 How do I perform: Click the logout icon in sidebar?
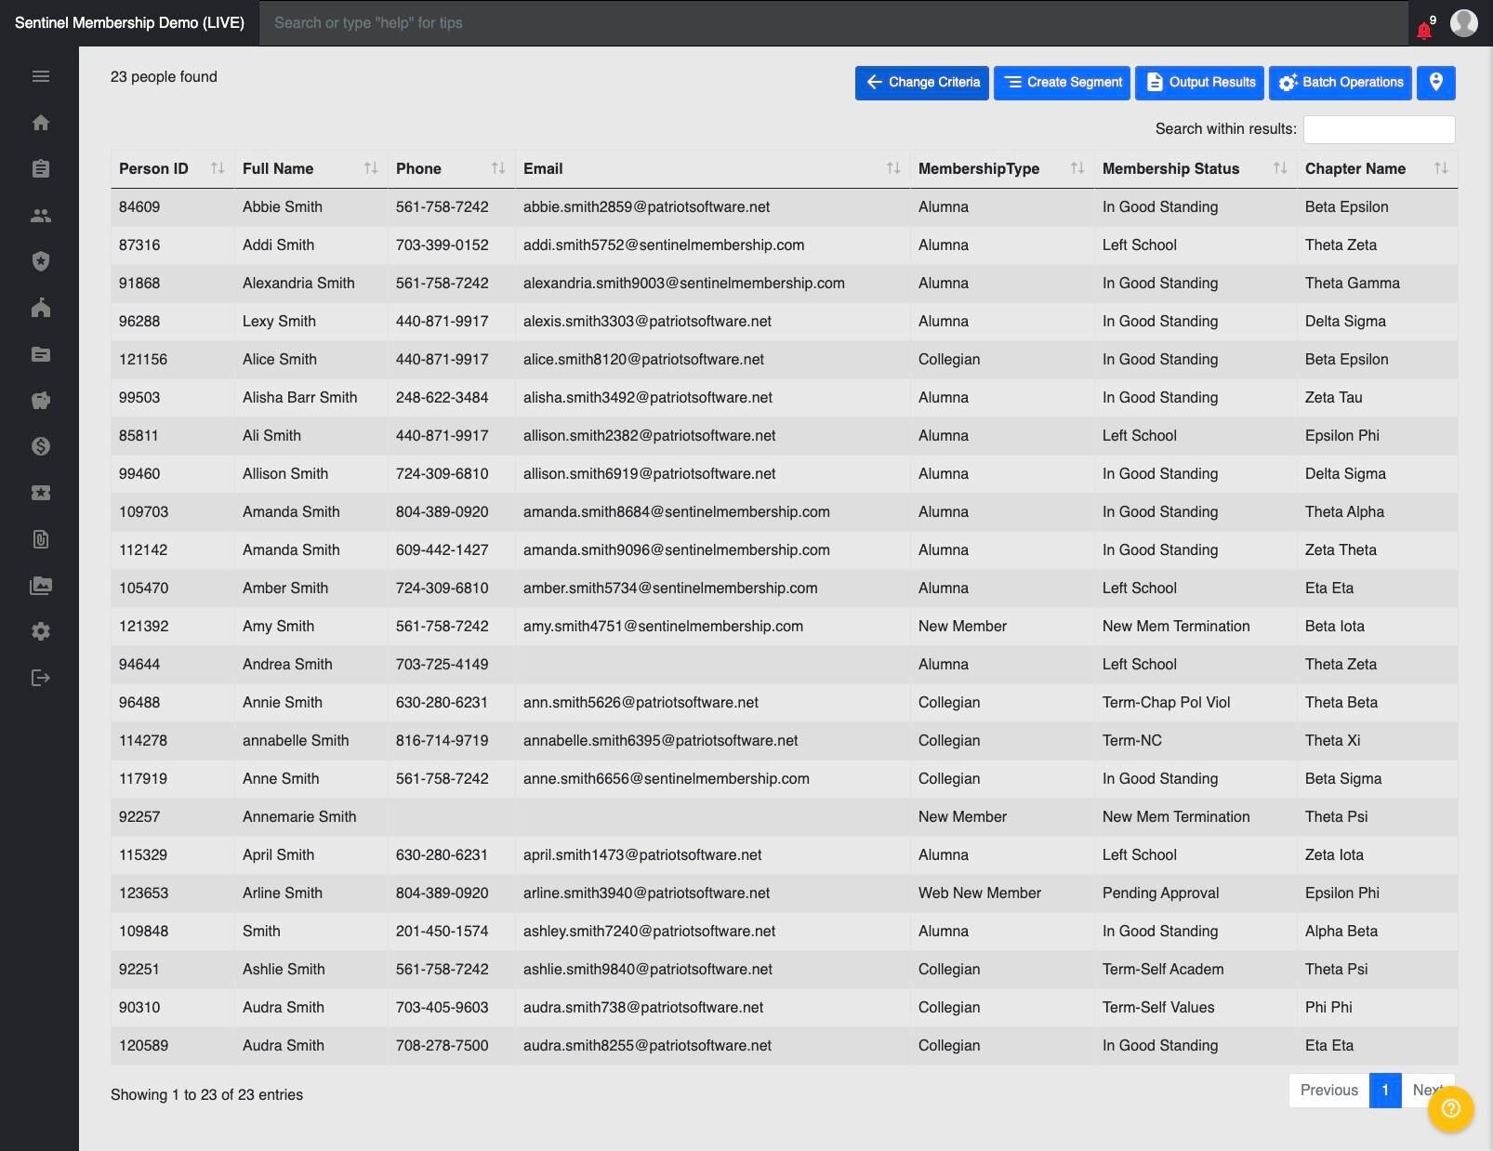(x=40, y=678)
